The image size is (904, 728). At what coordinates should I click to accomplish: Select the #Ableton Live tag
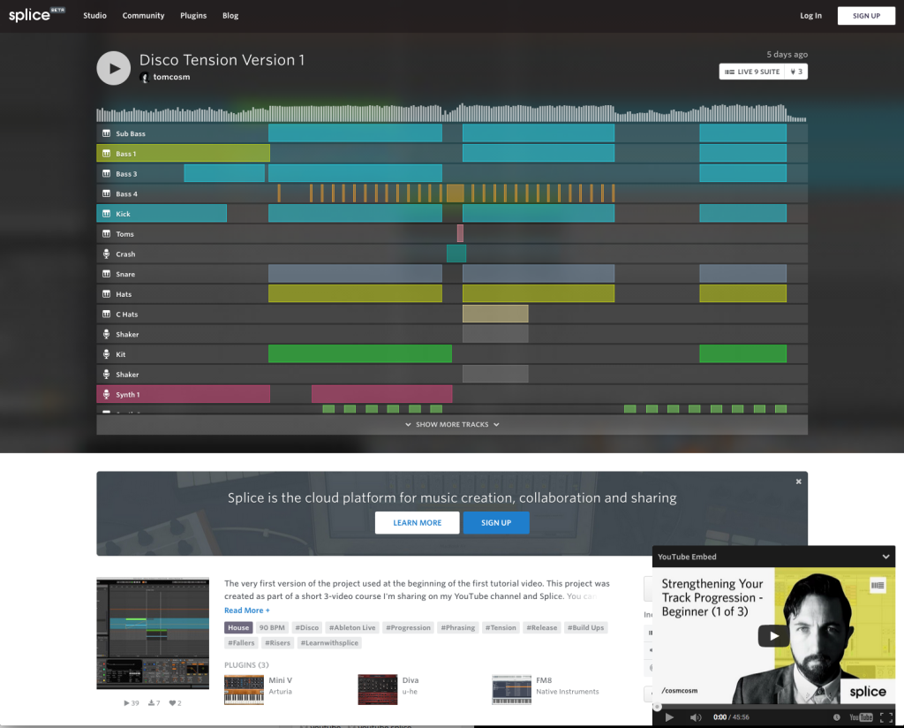[351, 627]
